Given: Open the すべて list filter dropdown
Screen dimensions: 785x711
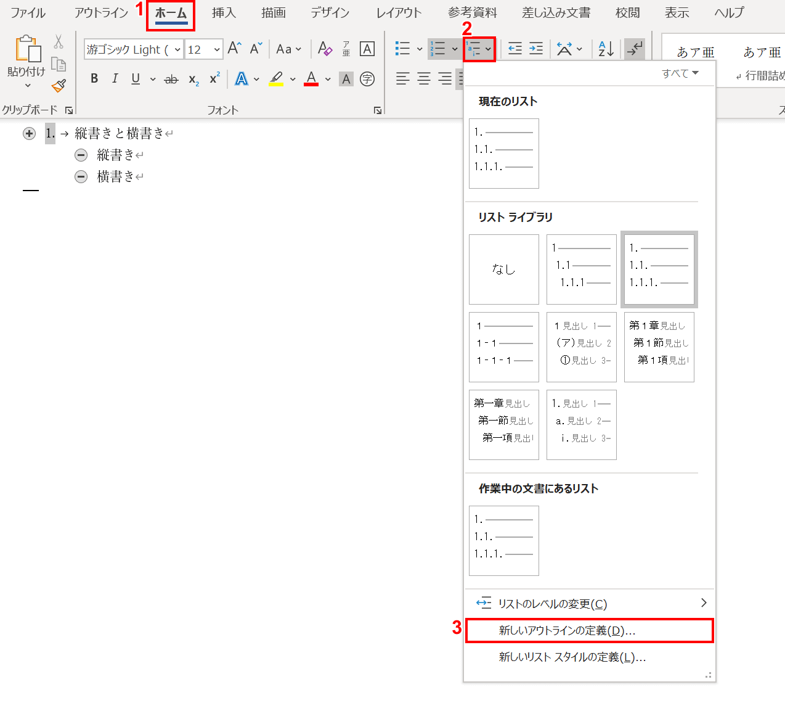Looking at the screenshot, I should (680, 73).
